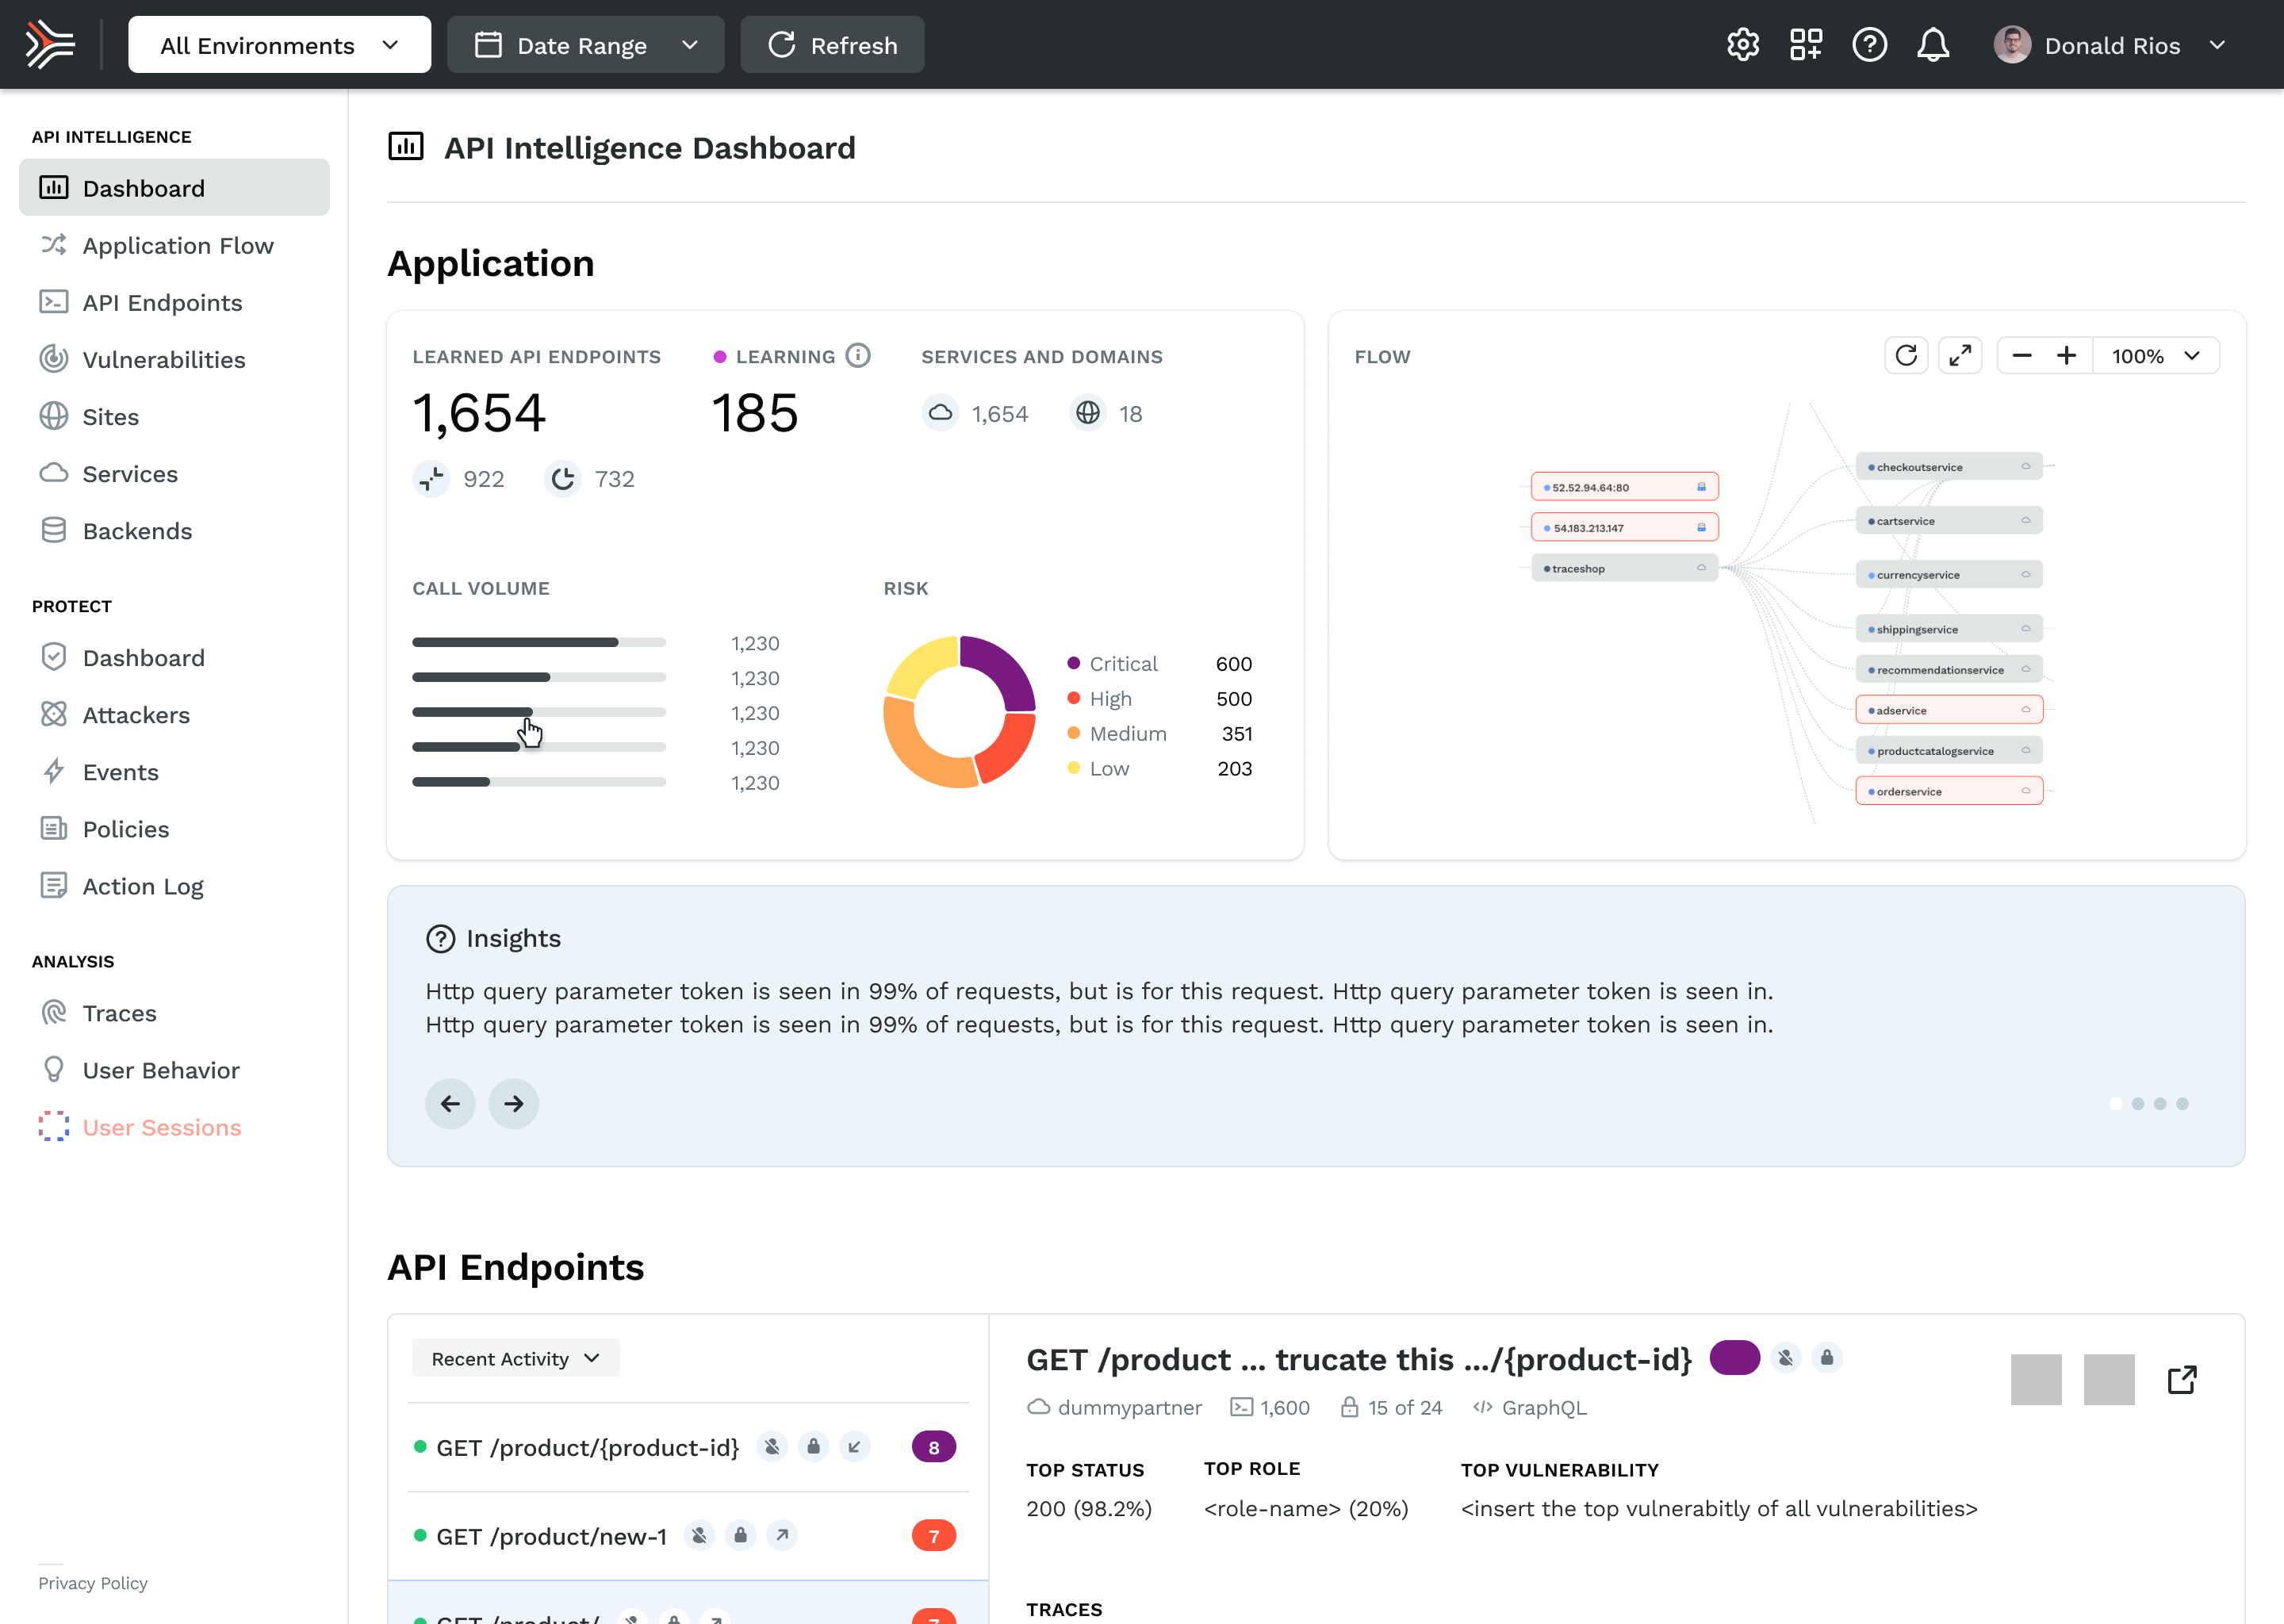
Task: Expand the Date Range selector
Action: [585, 45]
